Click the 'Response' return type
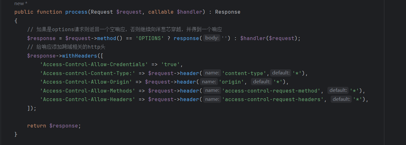 pyautogui.click(x=228, y=12)
